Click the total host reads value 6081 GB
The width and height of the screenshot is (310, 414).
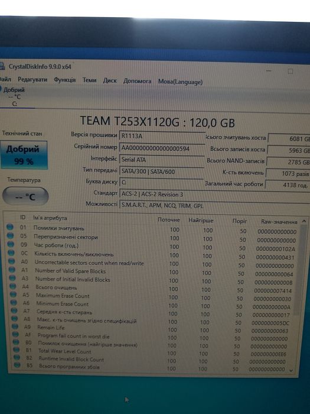(289, 138)
